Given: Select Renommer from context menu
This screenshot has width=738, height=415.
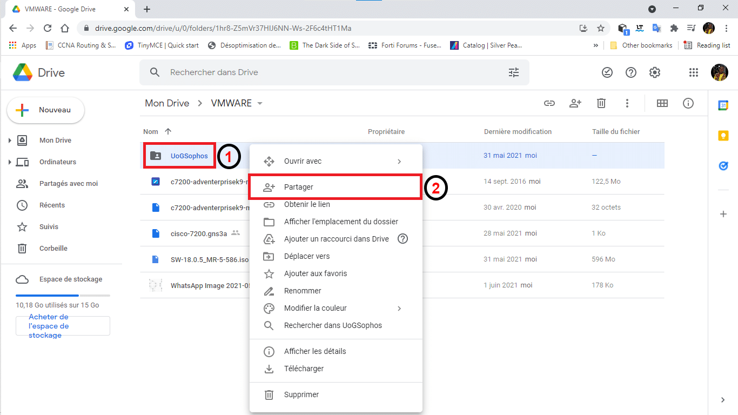Looking at the screenshot, I should point(336,291).
